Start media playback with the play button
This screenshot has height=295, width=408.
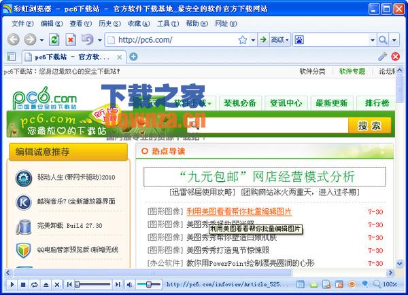click(12, 285)
